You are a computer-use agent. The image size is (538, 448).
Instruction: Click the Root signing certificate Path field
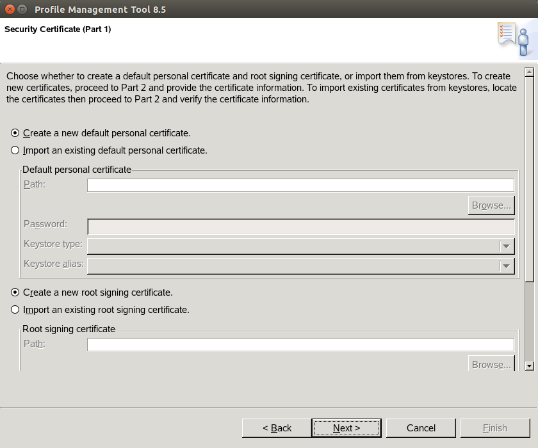(300, 344)
